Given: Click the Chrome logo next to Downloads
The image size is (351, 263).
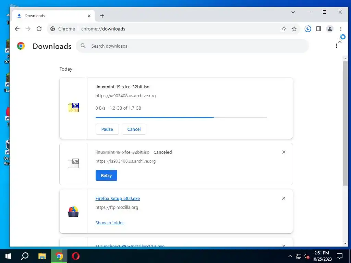Looking at the screenshot, I should [21, 46].
